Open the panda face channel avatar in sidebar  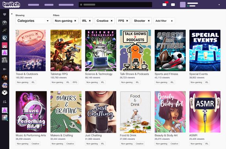4,92
